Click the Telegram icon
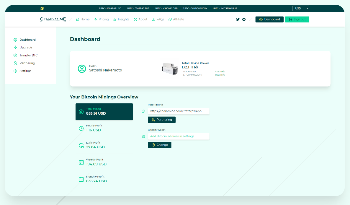Screen dimensions: 350x205 pos(244,19)
